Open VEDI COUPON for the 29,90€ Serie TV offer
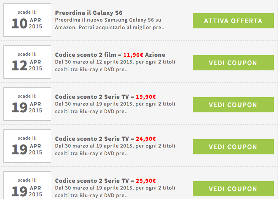This screenshot has height=199, width=278. point(233,189)
